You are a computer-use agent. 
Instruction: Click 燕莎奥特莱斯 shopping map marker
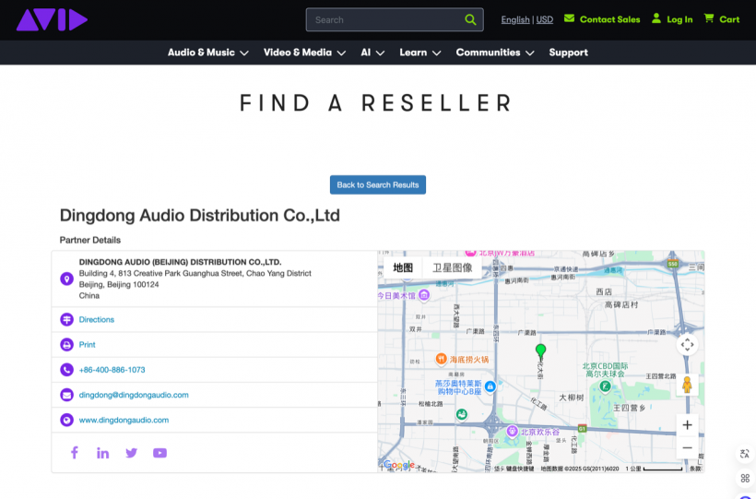pyautogui.click(x=490, y=386)
